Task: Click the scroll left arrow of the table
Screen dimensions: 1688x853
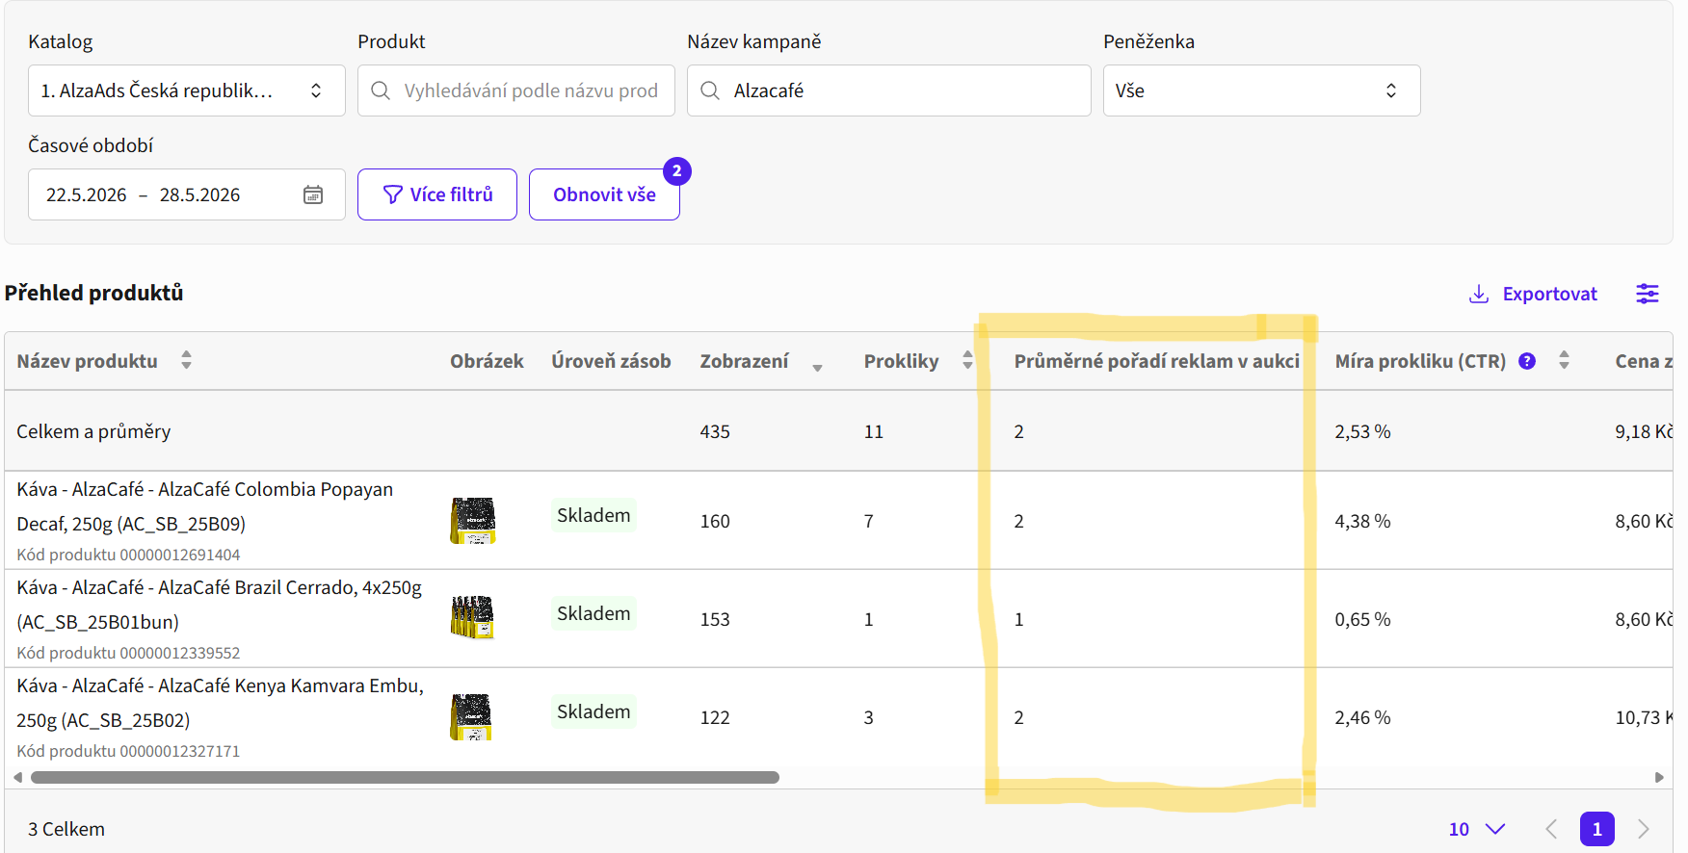Action: [17, 777]
